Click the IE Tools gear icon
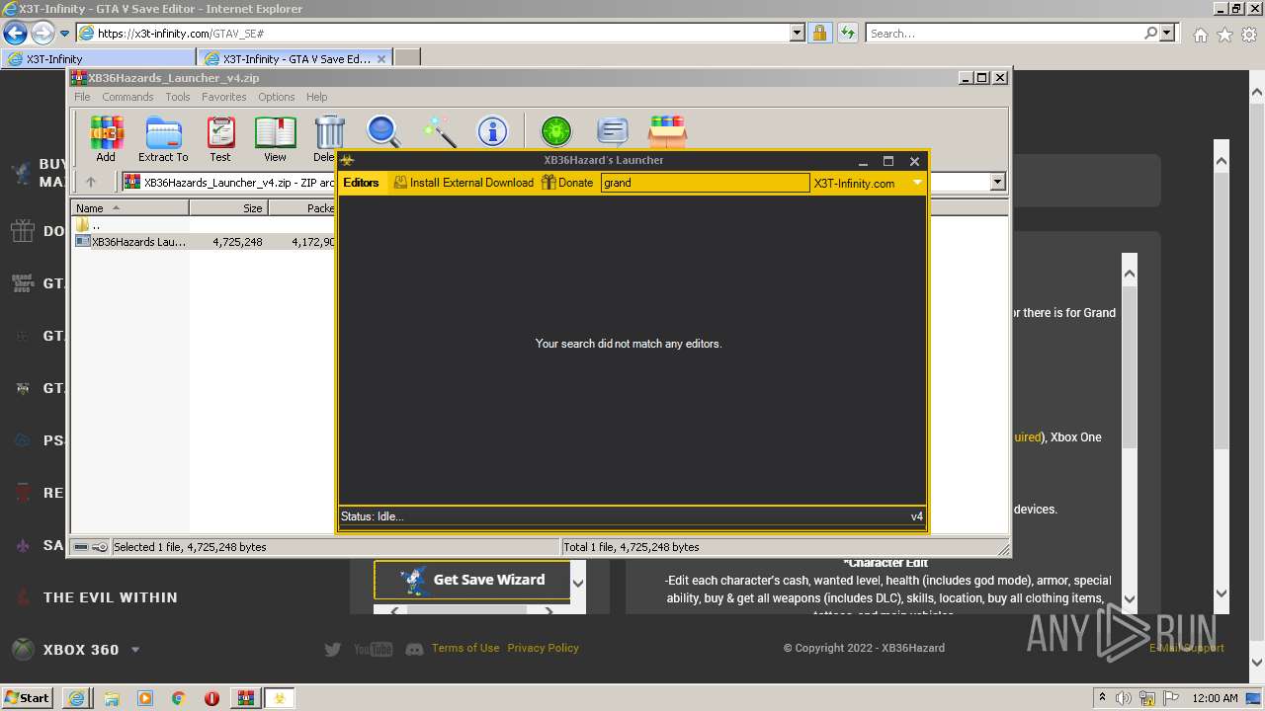1265x711 pixels. tap(1248, 35)
